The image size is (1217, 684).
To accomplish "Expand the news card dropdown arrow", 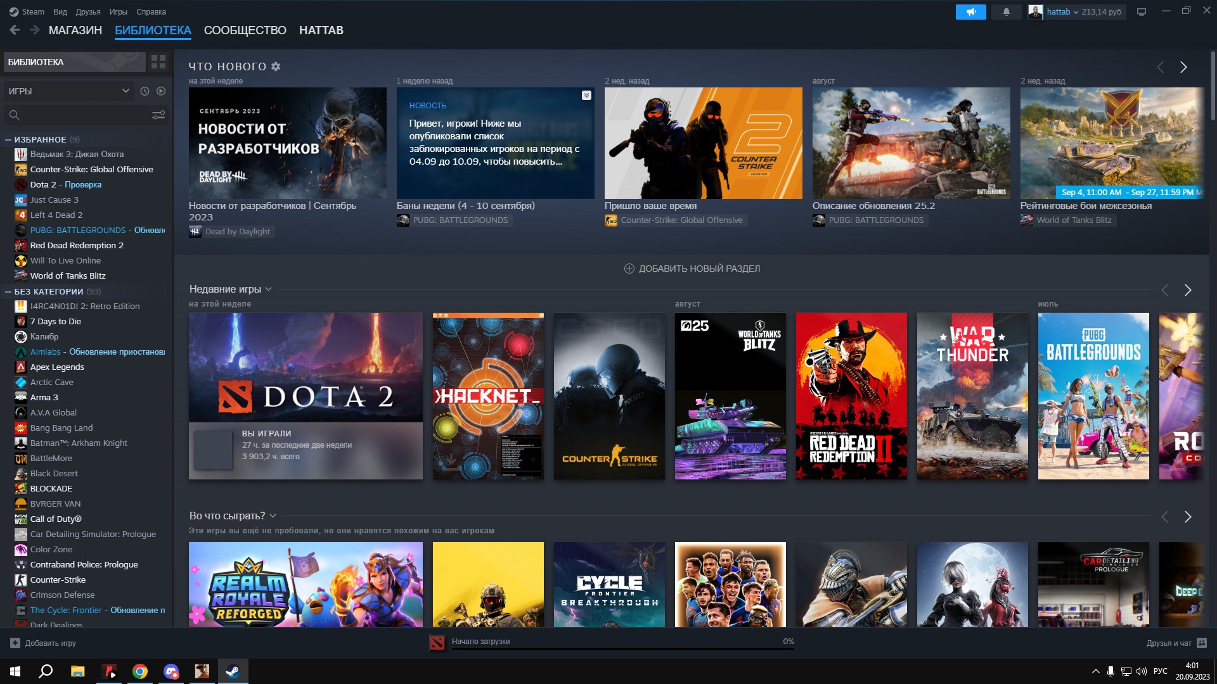I will 586,95.
